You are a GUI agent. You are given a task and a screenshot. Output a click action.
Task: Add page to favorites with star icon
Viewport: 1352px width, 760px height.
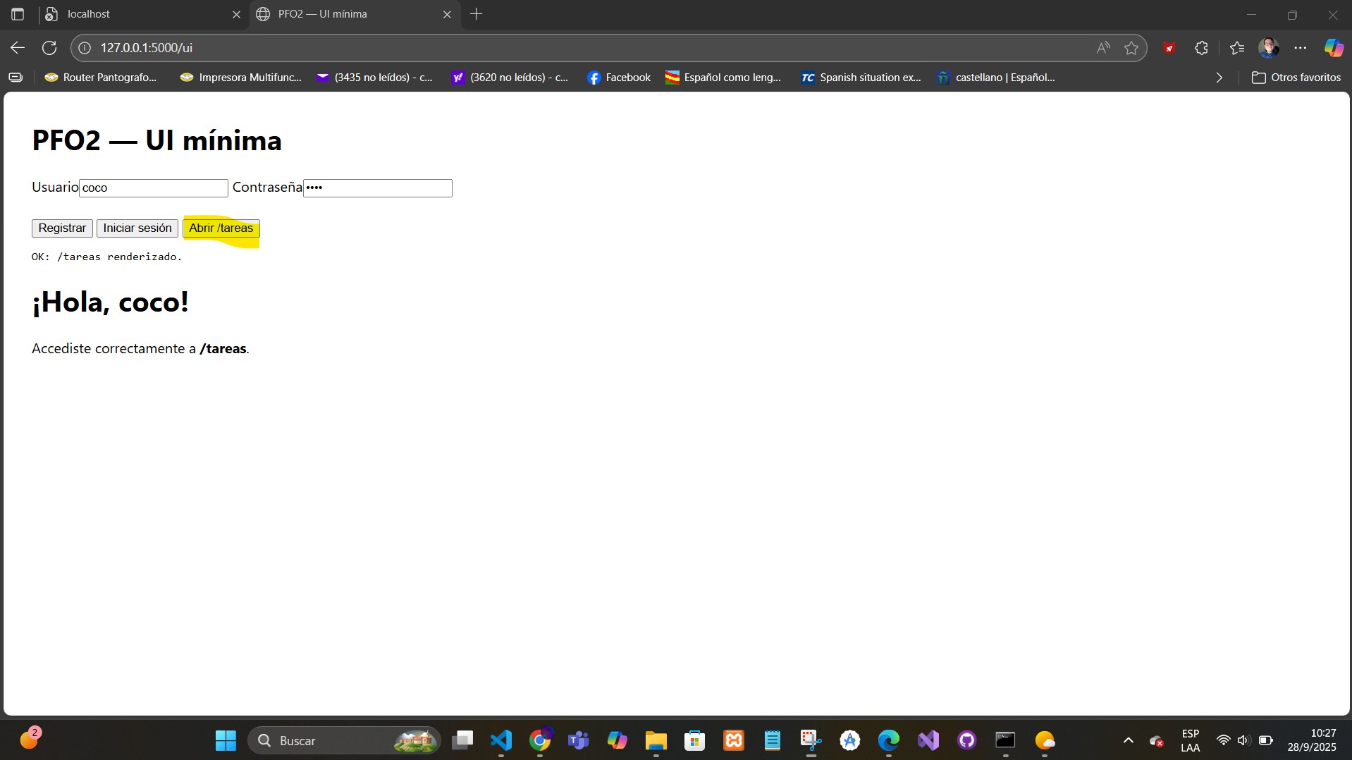[1131, 48]
